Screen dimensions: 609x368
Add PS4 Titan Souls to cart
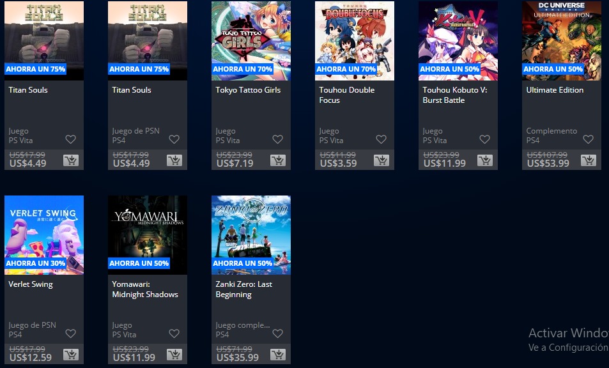pyautogui.click(x=174, y=160)
